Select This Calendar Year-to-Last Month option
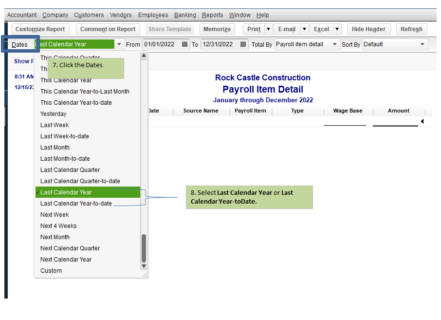This screenshot has height=320, width=441. (88, 92)
